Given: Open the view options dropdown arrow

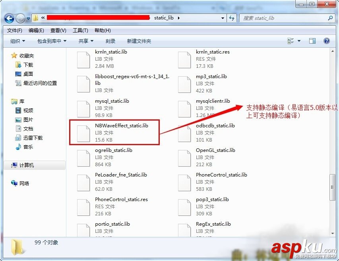Looking at the screenshot, I should 299,41.
